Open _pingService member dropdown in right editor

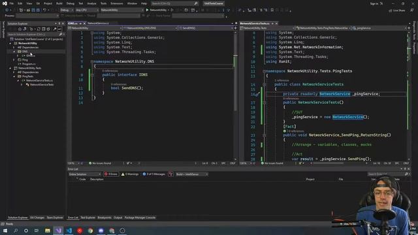(x=379, y=28)
